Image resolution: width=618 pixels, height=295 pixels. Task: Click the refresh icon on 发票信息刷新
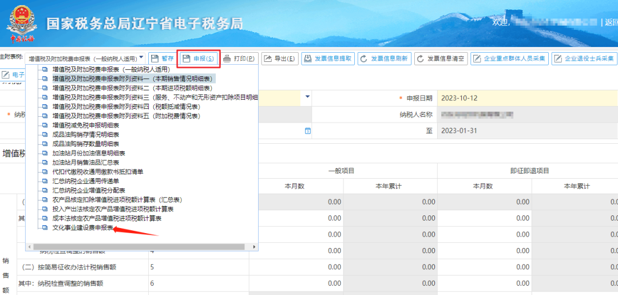coord(364,59)
